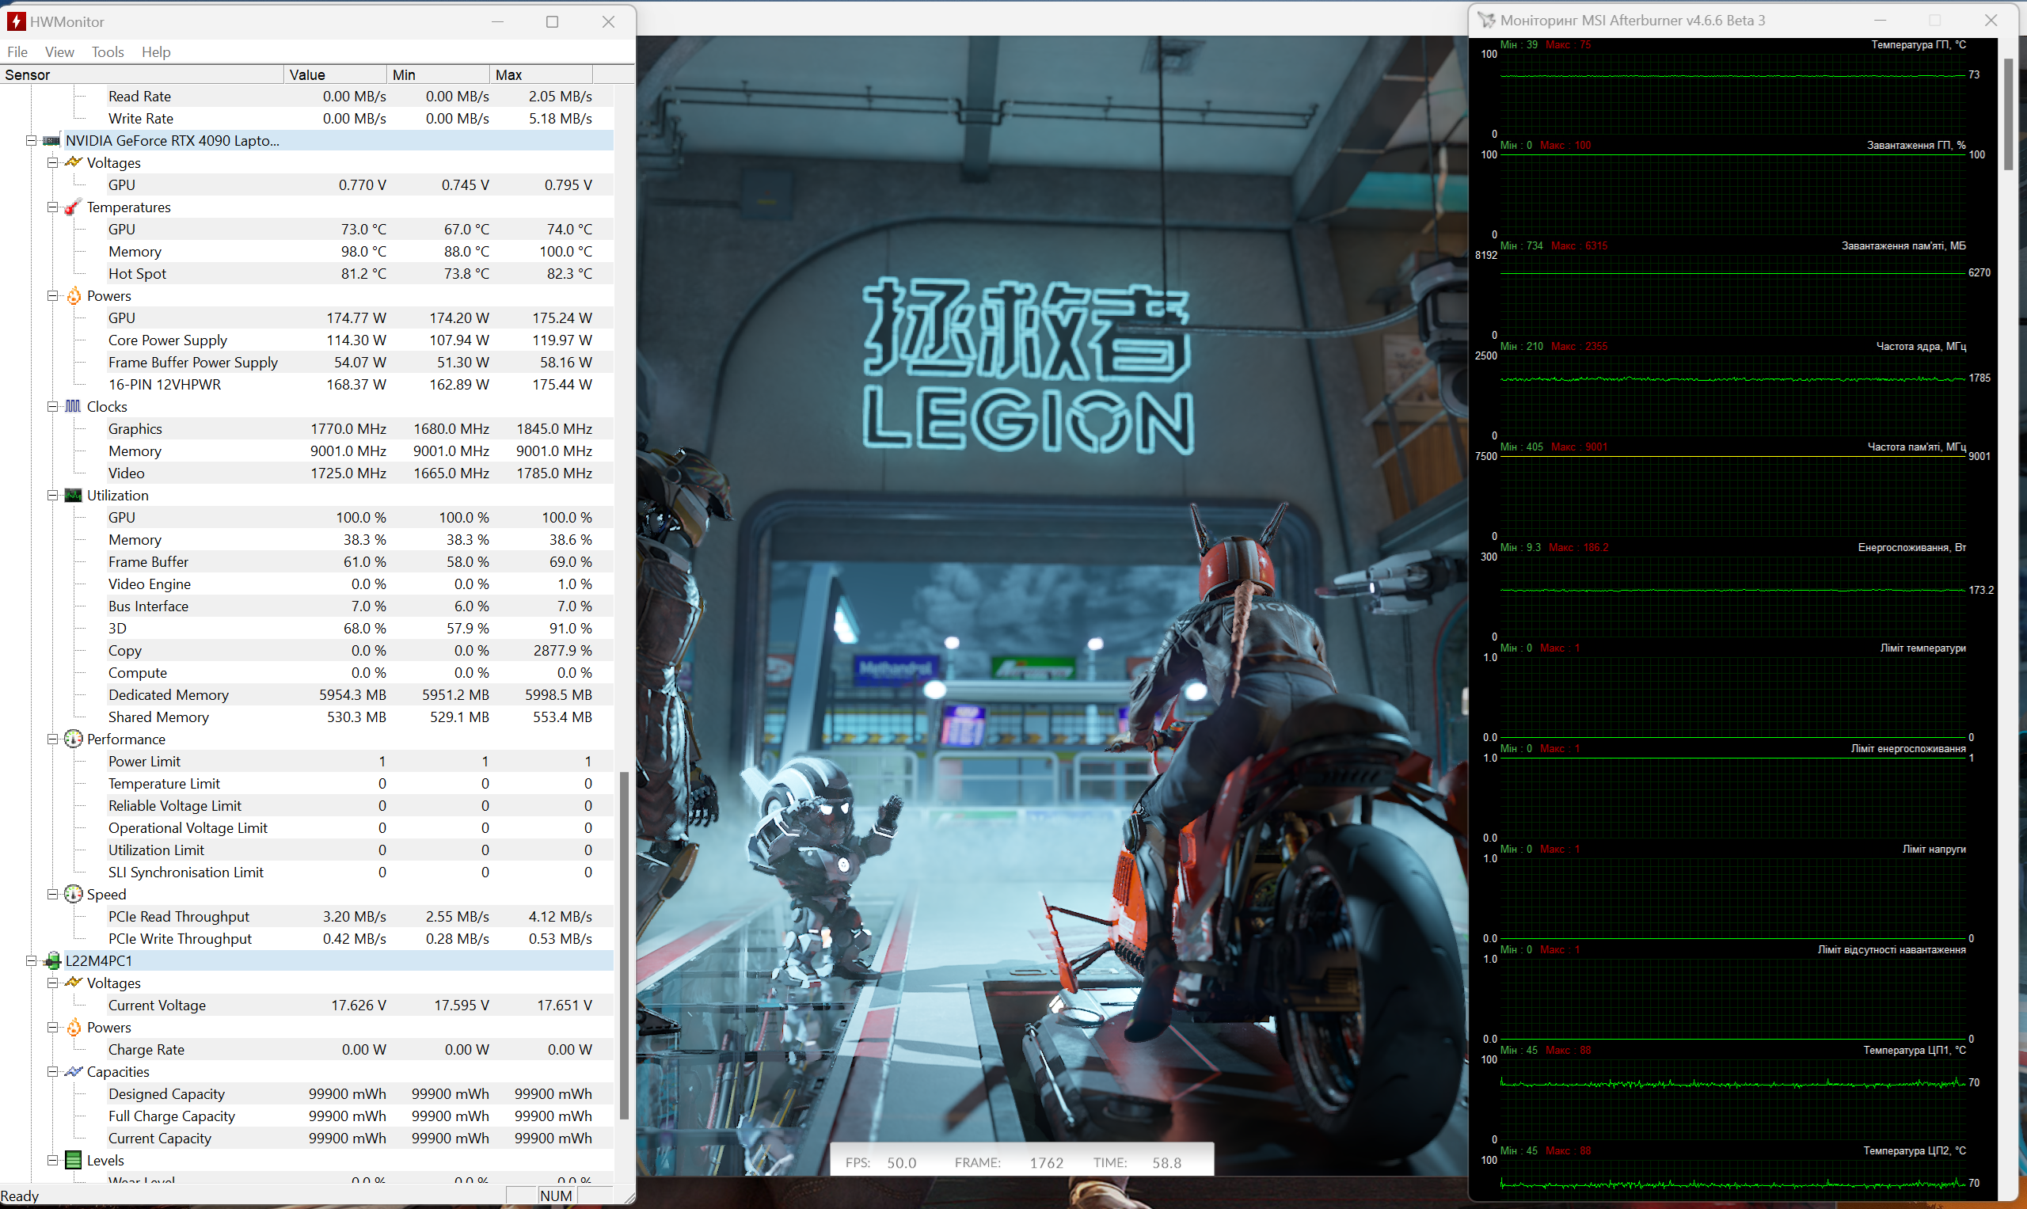This screenshot has height=1209, width=2027.
Task: Collapse the NVIDIA GeForce RTX 4090 node
Action: (x=31, y=141)
